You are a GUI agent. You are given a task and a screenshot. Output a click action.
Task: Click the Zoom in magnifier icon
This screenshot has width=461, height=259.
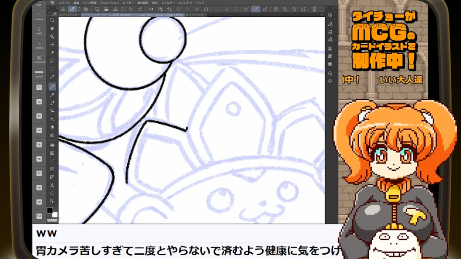point(285,9)
